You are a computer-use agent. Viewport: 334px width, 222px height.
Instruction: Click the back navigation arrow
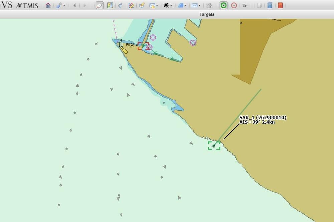point(74,5)
